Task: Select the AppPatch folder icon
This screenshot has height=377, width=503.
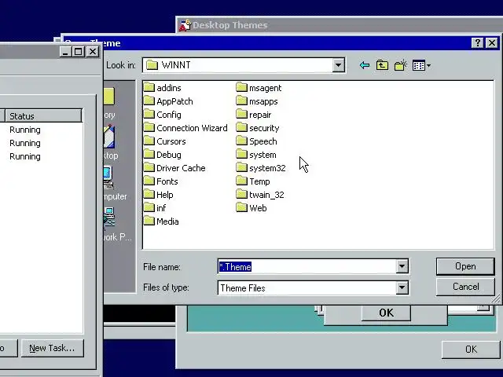Action: [x=149, y=101]
